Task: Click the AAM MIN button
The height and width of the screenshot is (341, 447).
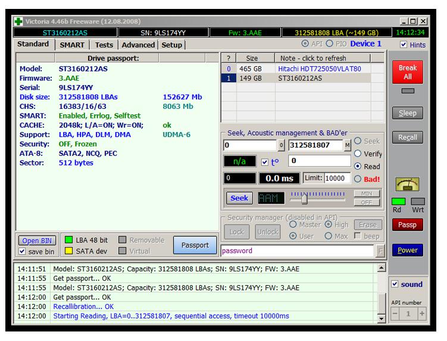Action: (x=367, y=193)
